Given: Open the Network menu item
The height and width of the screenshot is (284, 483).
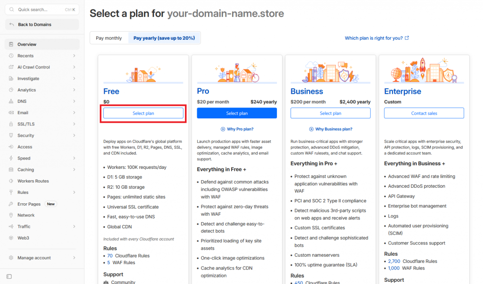Looking at the screenshot, I should (42, 215).
